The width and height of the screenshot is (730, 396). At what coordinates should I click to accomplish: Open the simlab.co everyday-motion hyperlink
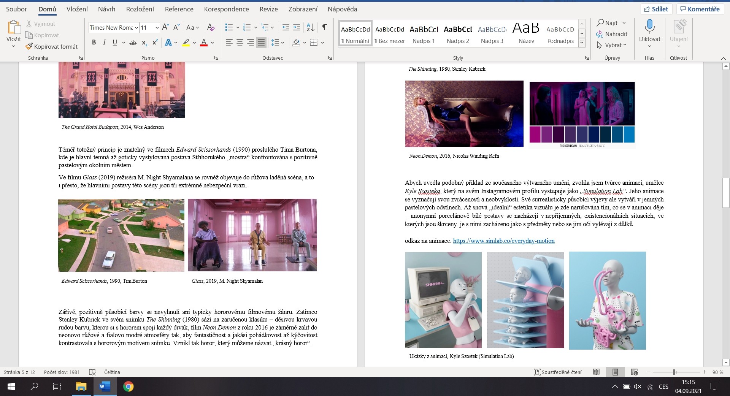point(504,241)
